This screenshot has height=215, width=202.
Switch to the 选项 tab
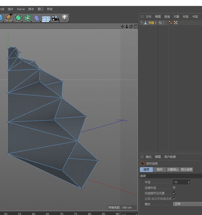coord(146,170)
